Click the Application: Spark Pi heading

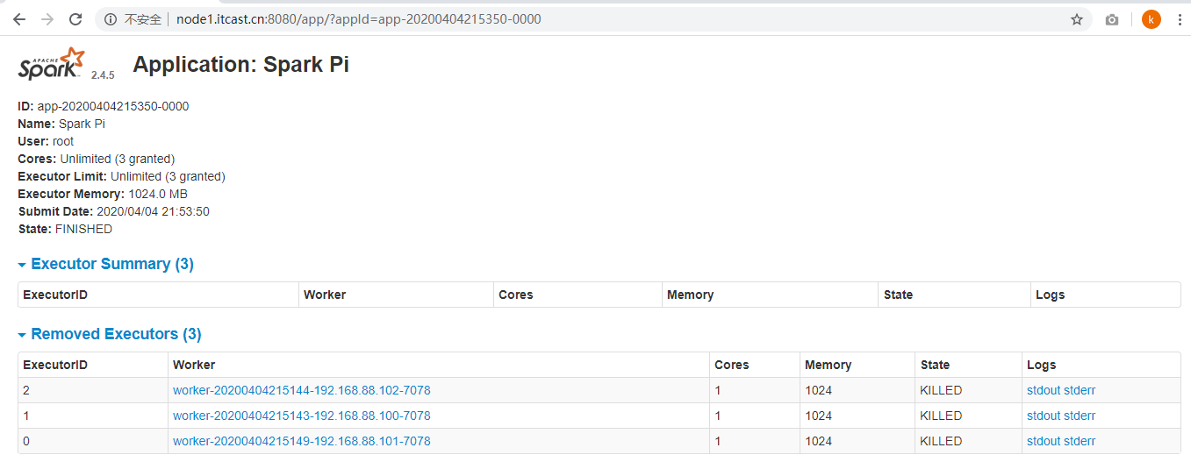click(x=241, y=65)
